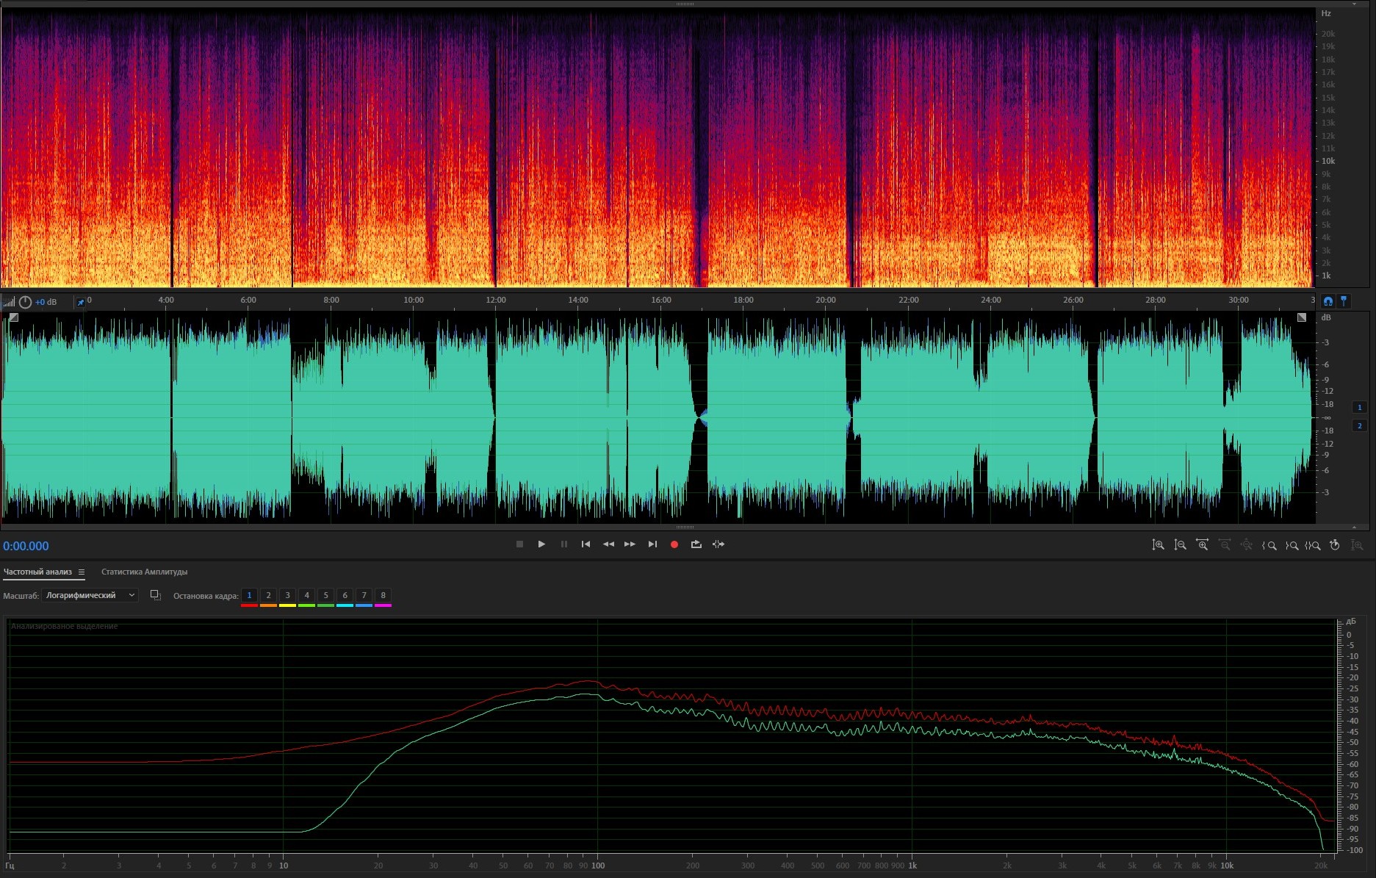Image resolution: width=1376 pixels, height=878 pixels.
Task: Zoom to out point icon
Action: tap(1291, 545)
